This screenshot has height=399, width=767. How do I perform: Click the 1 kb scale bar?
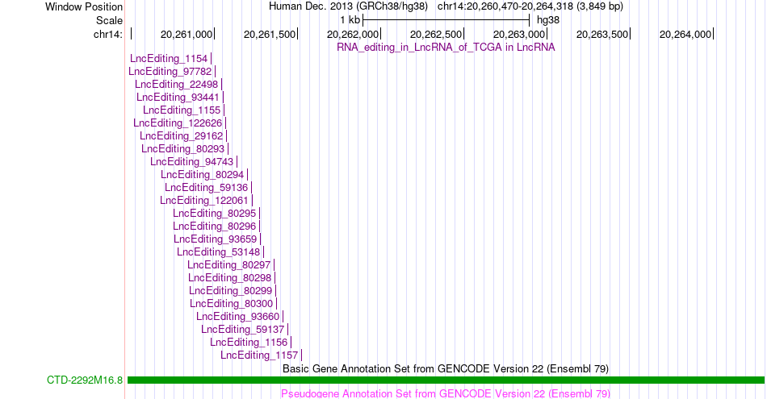(x=446, y=20)
